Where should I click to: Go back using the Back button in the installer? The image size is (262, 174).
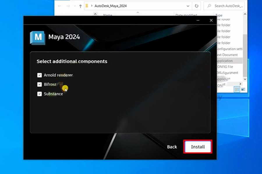click(x=172, y=147)
